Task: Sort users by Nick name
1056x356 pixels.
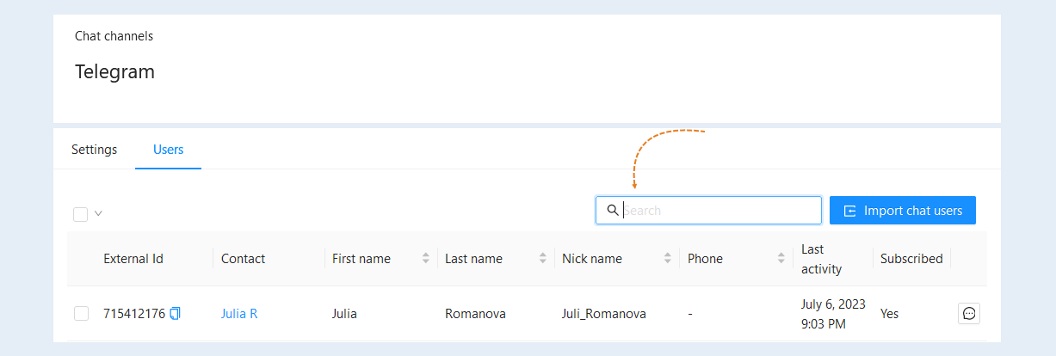Action: (x=667, y=259)
